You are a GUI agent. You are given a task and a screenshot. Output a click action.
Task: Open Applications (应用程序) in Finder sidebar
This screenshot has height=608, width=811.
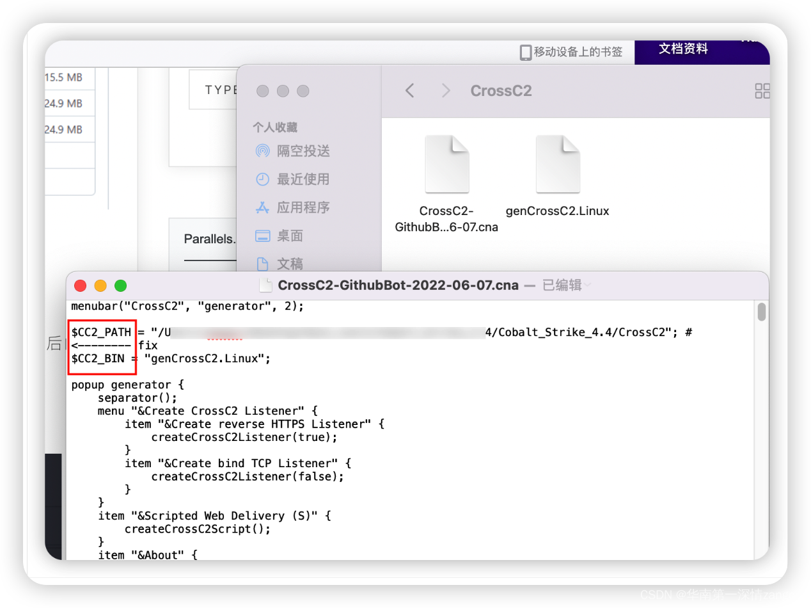coord(293,207)
